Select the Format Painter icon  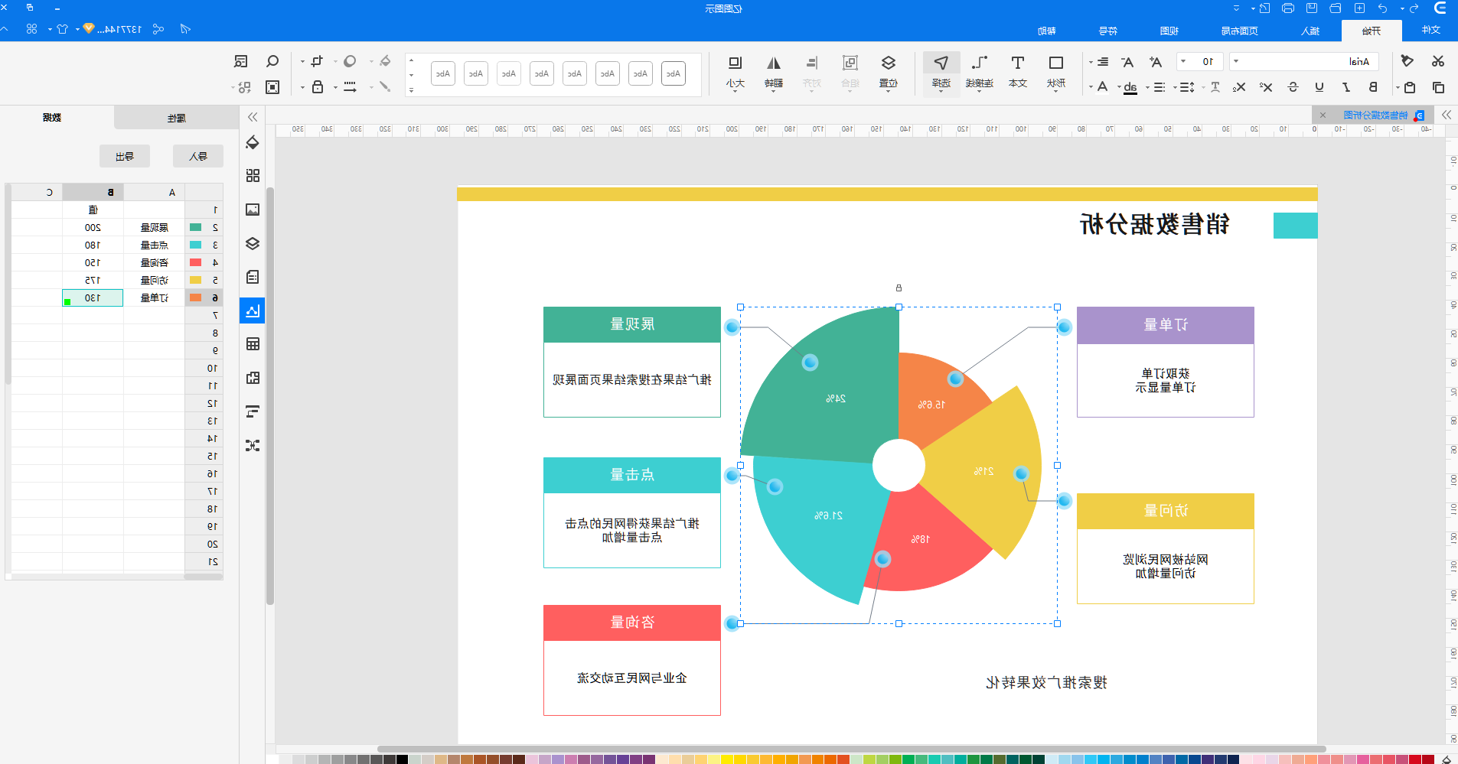[x=1407, y=61]
